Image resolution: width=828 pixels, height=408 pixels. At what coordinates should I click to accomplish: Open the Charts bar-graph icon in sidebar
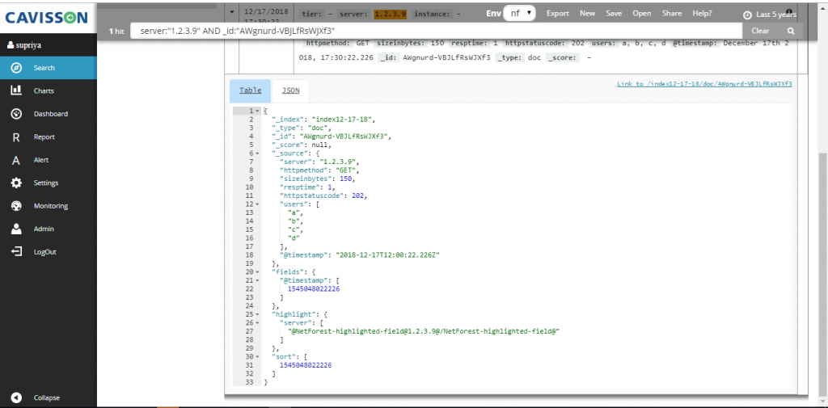(x=16, y=91)
